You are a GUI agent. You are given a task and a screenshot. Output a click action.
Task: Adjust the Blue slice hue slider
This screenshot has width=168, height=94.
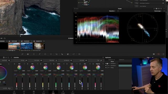tap(85, 75)
